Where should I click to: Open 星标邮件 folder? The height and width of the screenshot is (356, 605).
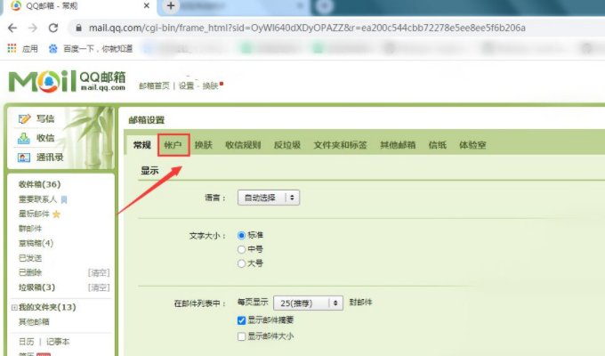(34, 214)
